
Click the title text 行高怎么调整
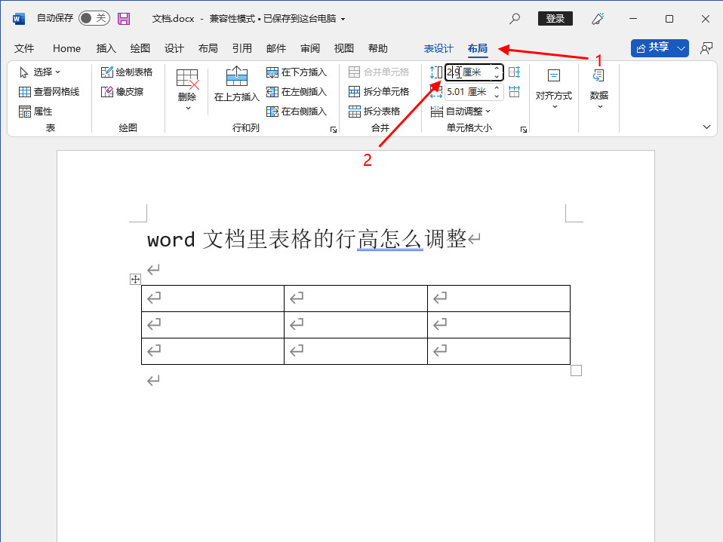401,240
